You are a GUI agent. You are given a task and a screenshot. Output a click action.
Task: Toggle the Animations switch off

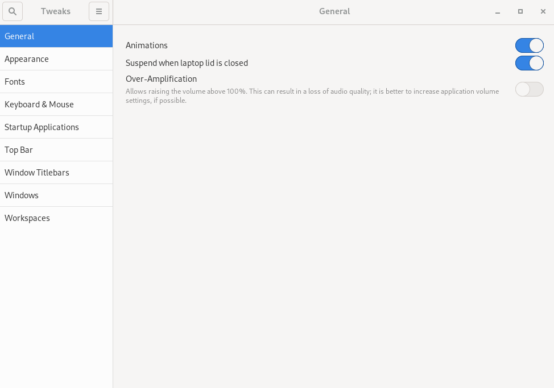tap(529, 45)
